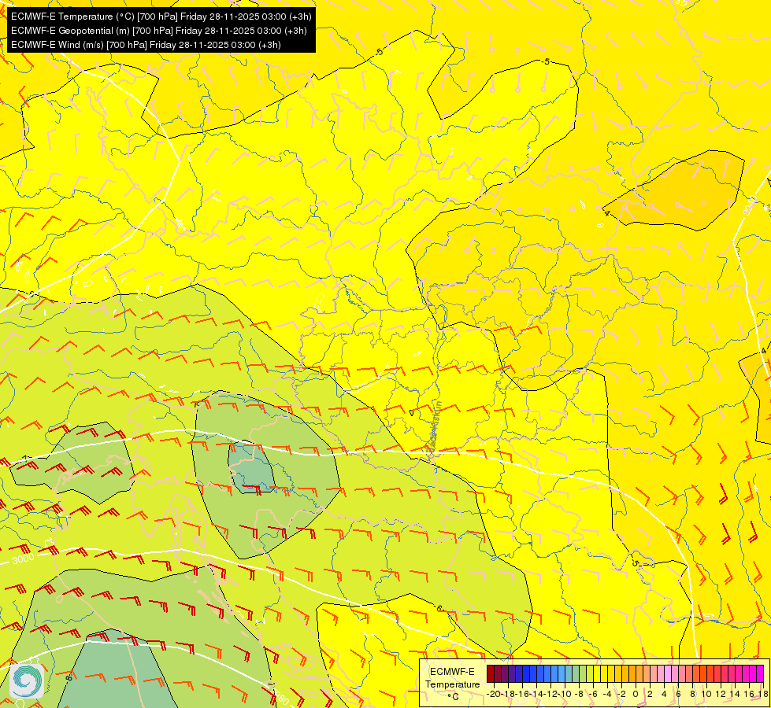Click the 0 tick label on legend
Image resolution: width=771 pixels, height=708 pixels.
pos(636,695)
